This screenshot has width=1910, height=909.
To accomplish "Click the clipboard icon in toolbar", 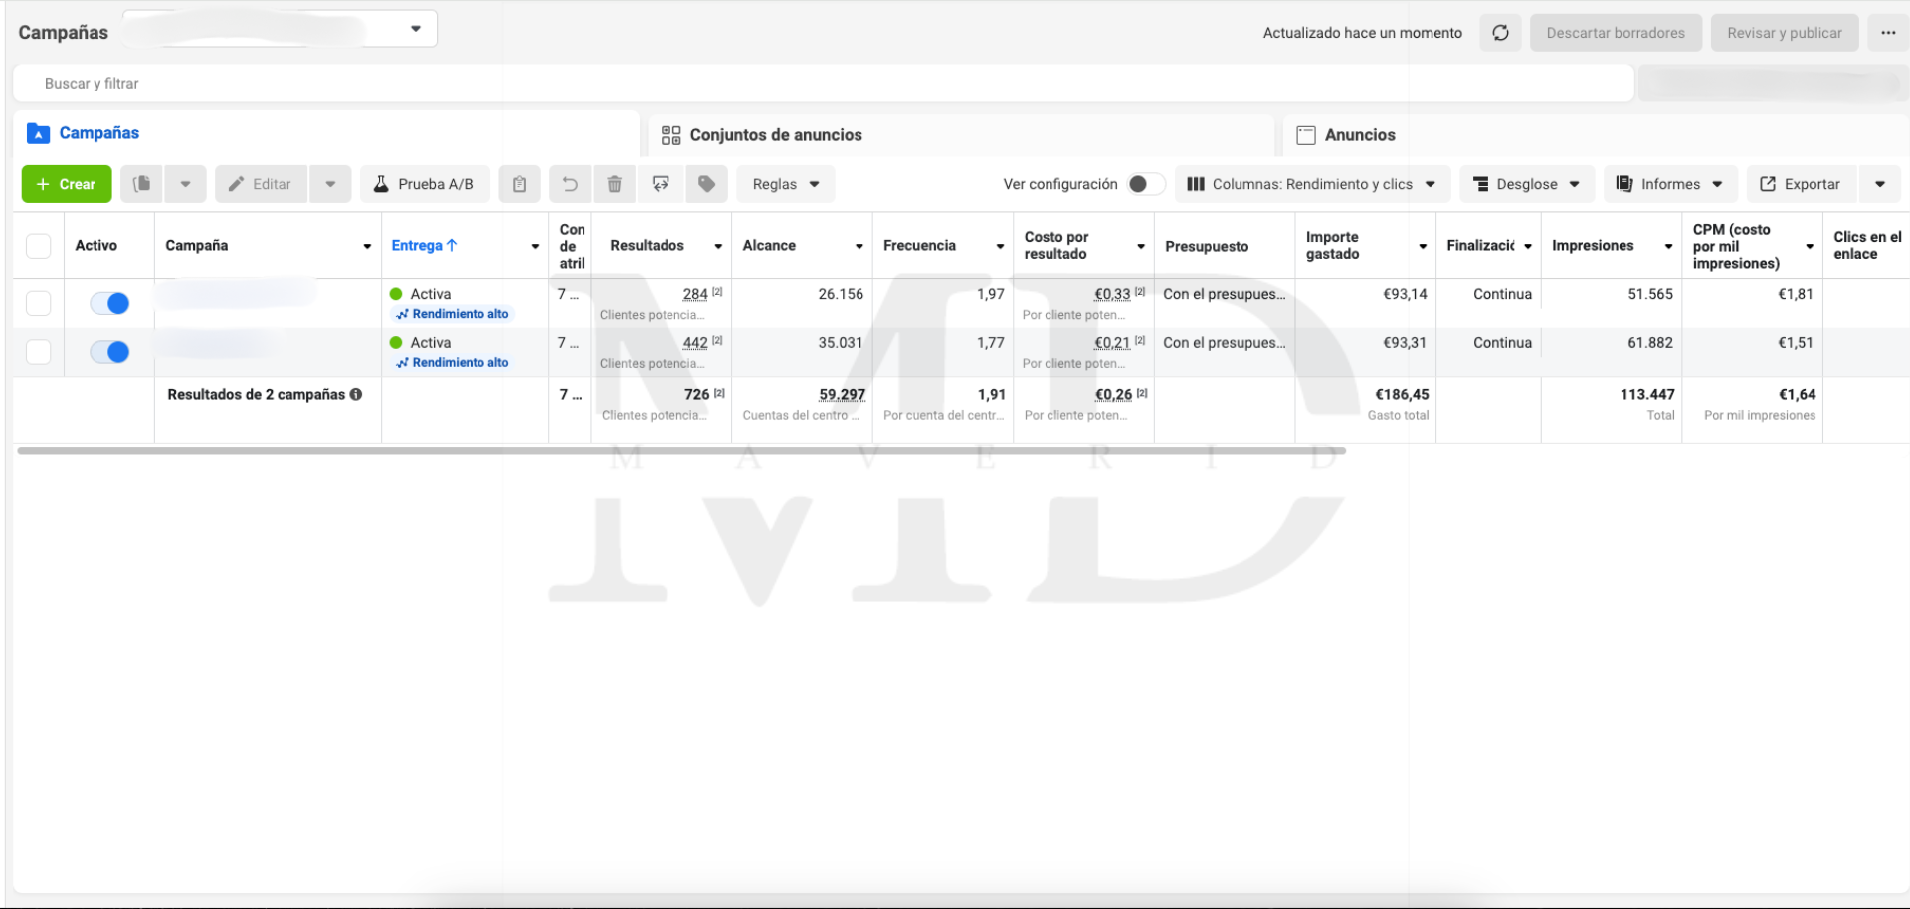I will [519, 184].
